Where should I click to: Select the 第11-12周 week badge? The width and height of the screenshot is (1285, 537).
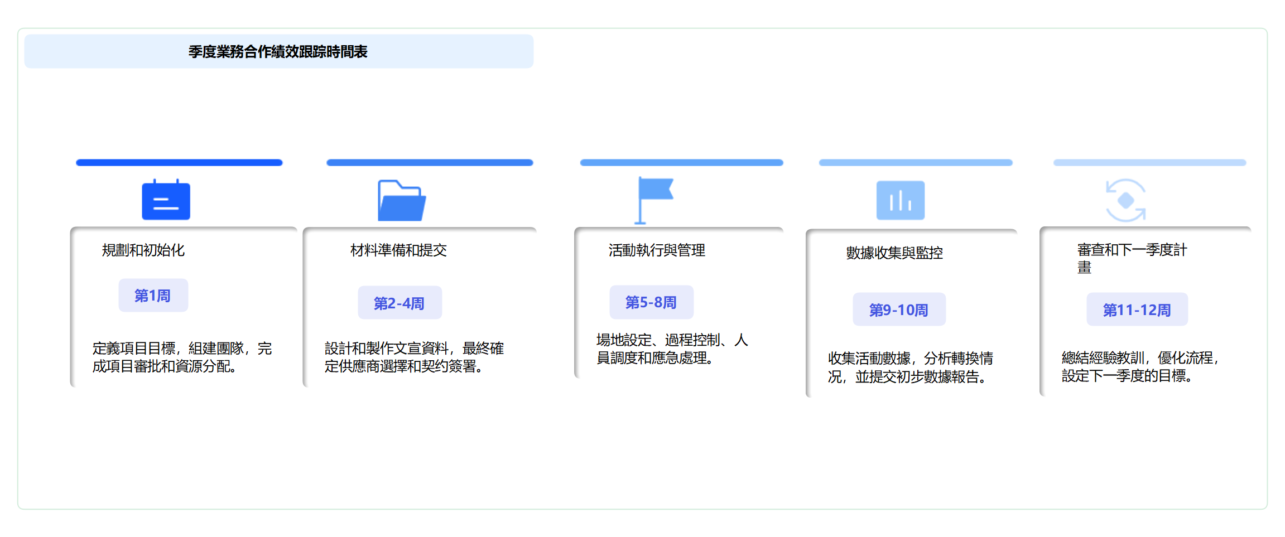click(x=1137, y=309)
